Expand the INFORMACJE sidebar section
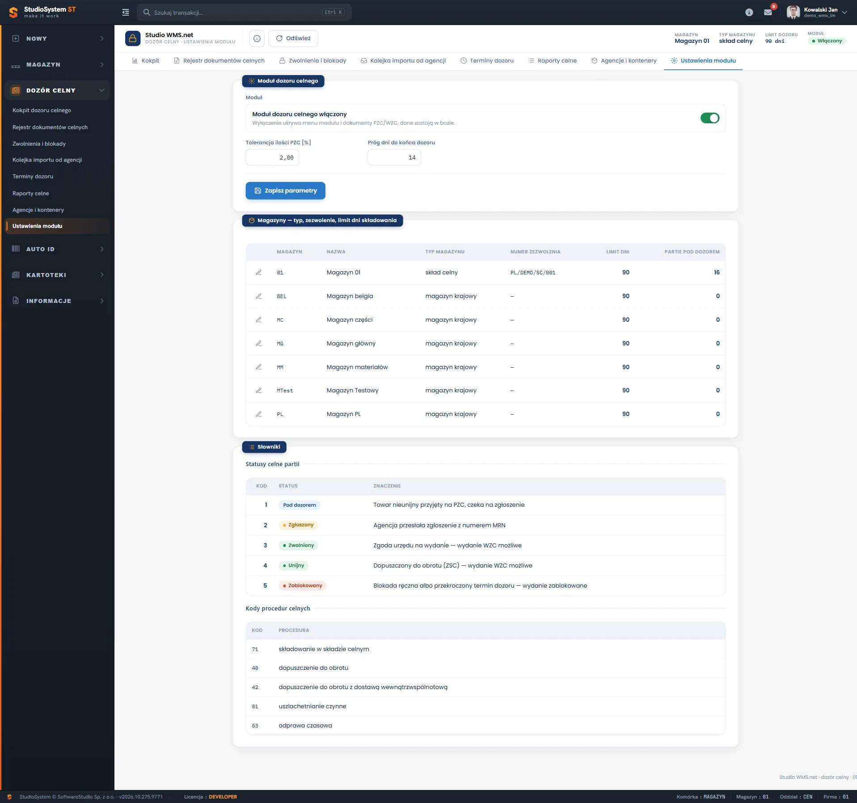857x803 pixels. click(x=57, y=301)
